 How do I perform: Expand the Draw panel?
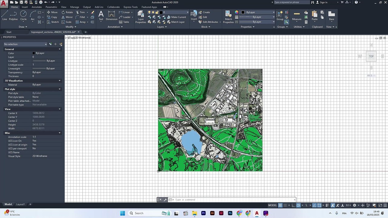tap(23, 27)
